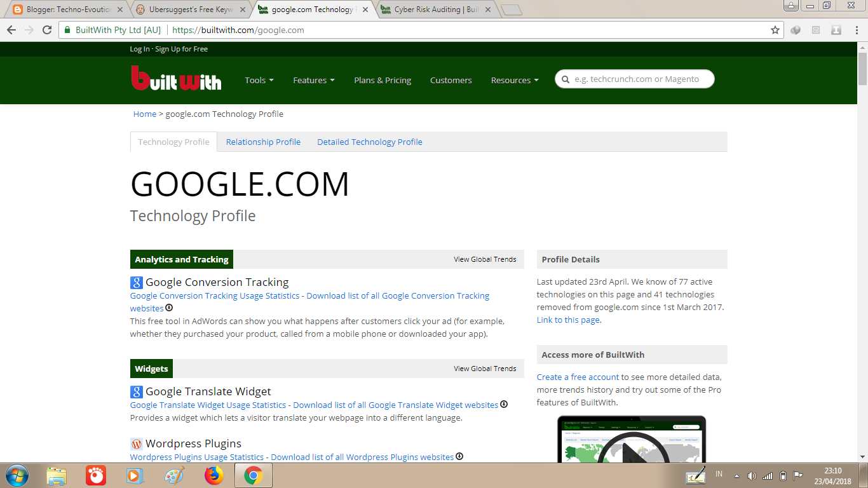Reload the page with the refresh icon
This screenshot has width=868, height=488.
pos(47,30)
